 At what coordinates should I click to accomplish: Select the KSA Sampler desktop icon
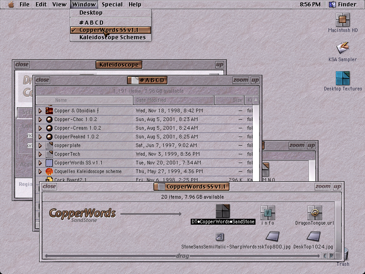pyautogui.click(x=343, y=48)
